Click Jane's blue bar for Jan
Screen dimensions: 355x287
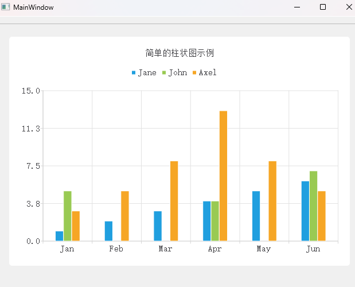(59, 236)
